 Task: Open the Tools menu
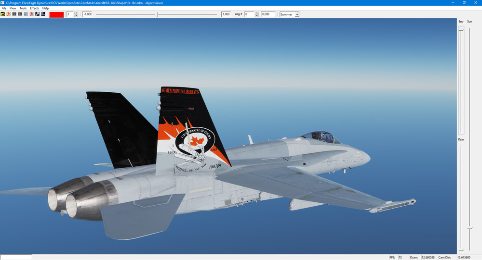pyautogui.click(x=23, y=8)
